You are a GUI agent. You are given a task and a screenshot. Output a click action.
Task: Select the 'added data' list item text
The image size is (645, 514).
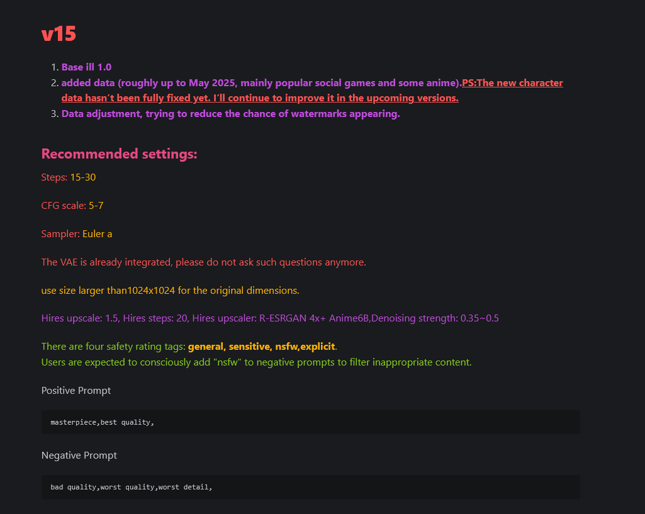(261, 83)
